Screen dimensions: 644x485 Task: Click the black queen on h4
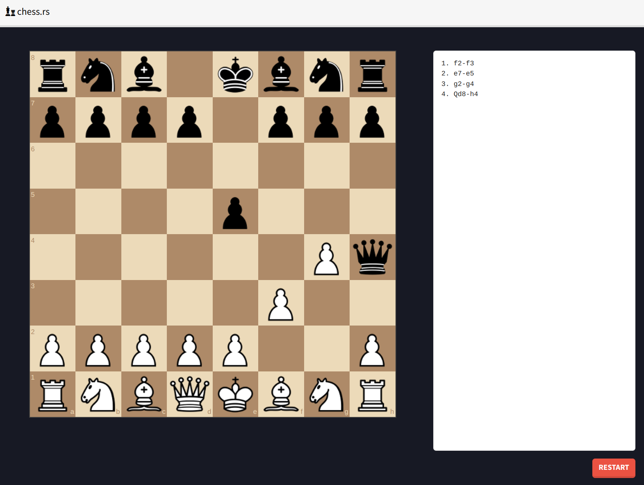[372, 257]
